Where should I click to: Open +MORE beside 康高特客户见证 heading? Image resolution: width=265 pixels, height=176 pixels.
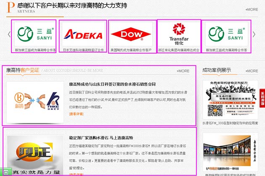point(183,71)
